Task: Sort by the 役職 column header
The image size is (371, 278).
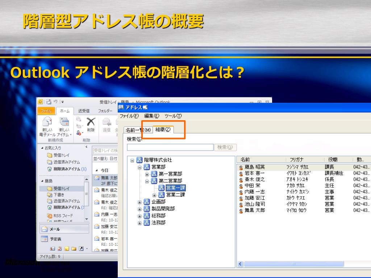Action: 338,160
